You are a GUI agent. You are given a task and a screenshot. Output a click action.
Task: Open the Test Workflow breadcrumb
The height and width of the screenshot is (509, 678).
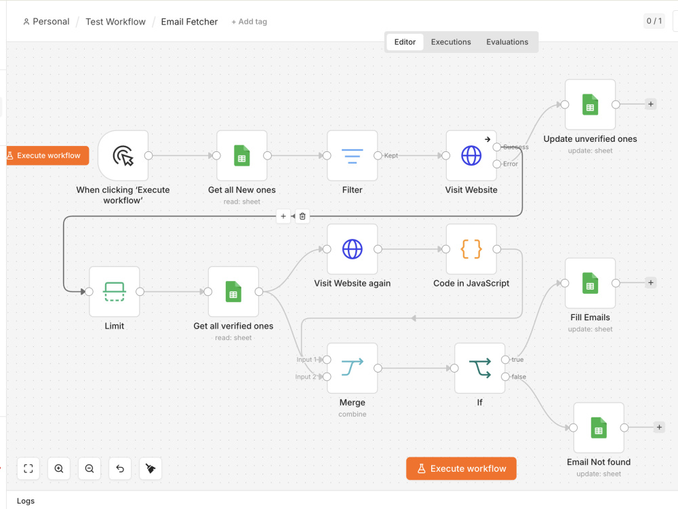click(x=115, y=22)
